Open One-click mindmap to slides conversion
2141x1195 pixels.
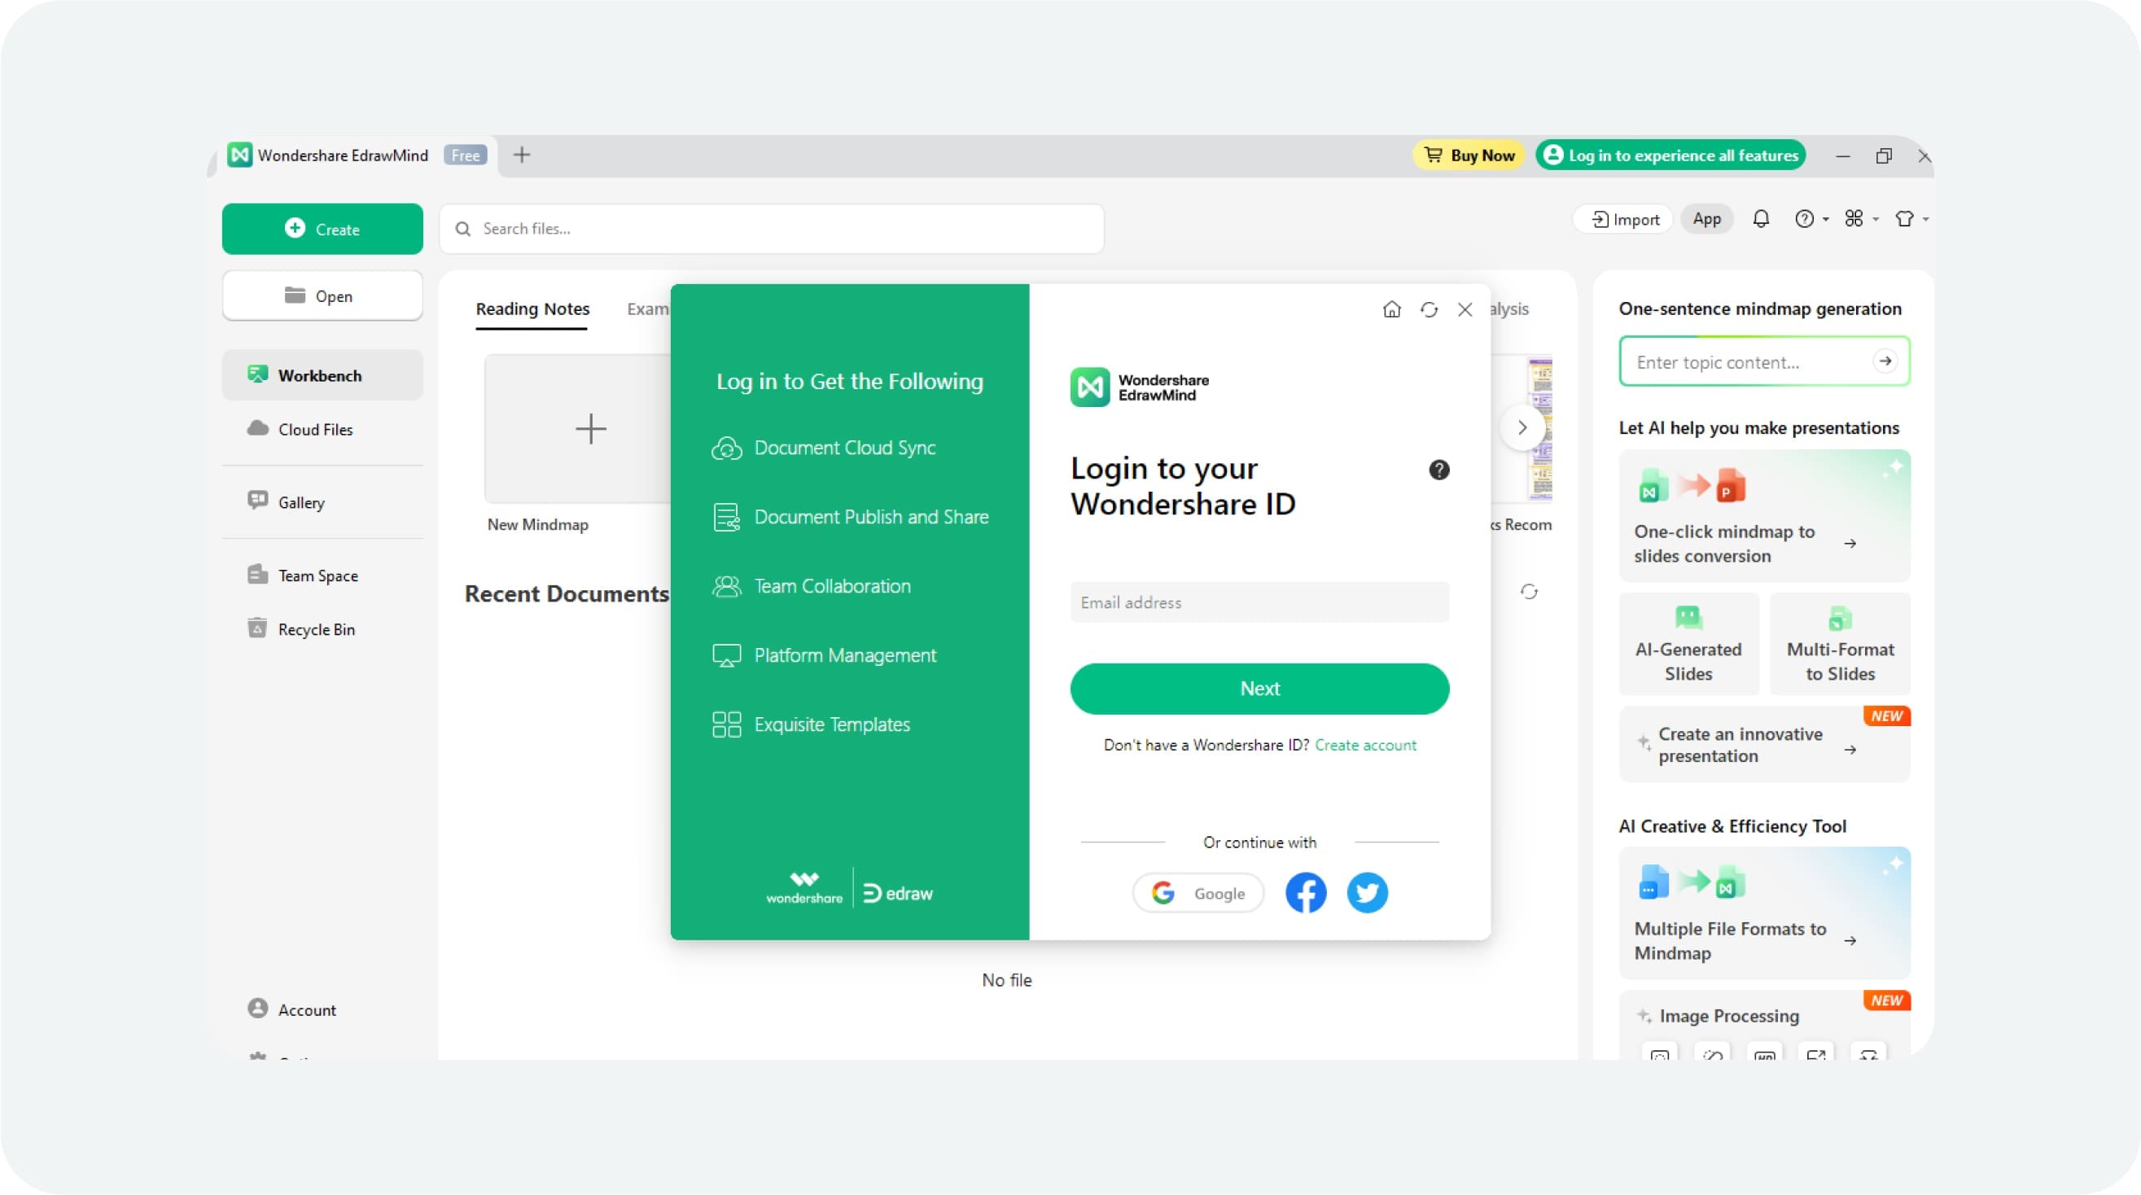[1765, 515]
